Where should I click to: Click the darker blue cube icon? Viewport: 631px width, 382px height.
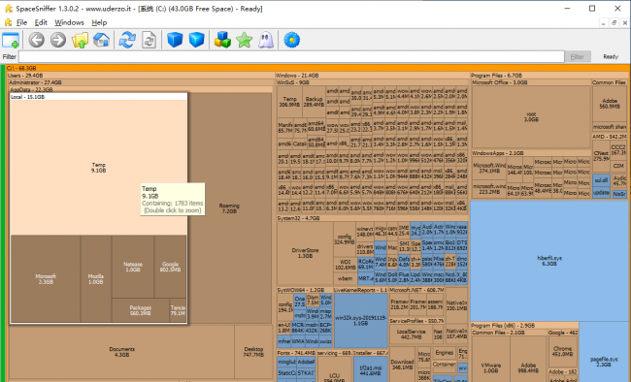tap(175, 40)
